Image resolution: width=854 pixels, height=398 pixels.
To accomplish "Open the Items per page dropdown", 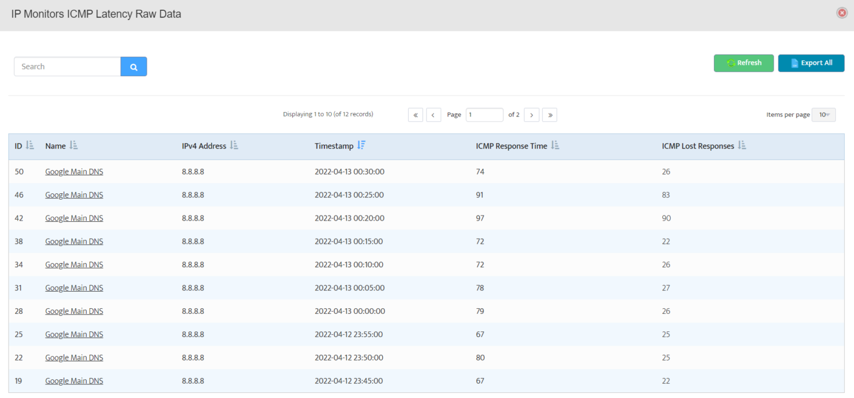I will click(823, 114).
